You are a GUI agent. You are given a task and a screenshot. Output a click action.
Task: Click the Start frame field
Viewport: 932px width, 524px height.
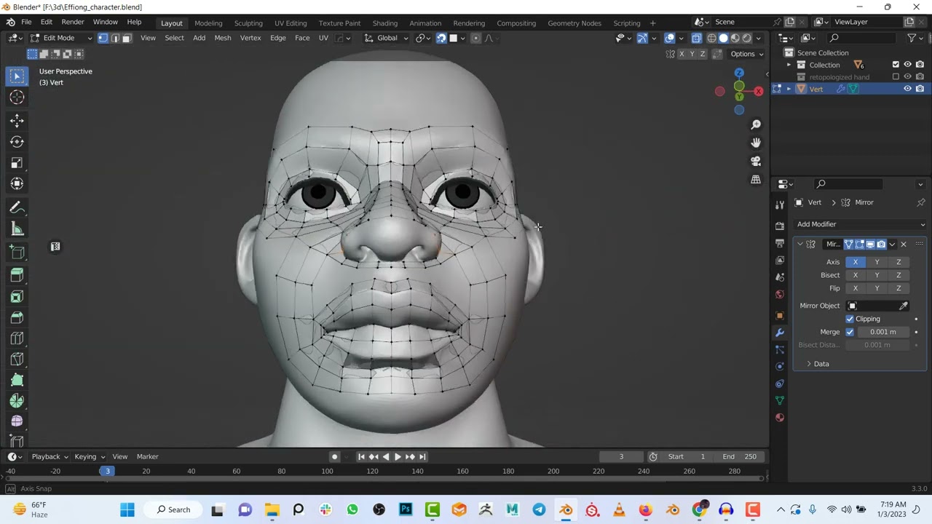[x=687, y=456]
